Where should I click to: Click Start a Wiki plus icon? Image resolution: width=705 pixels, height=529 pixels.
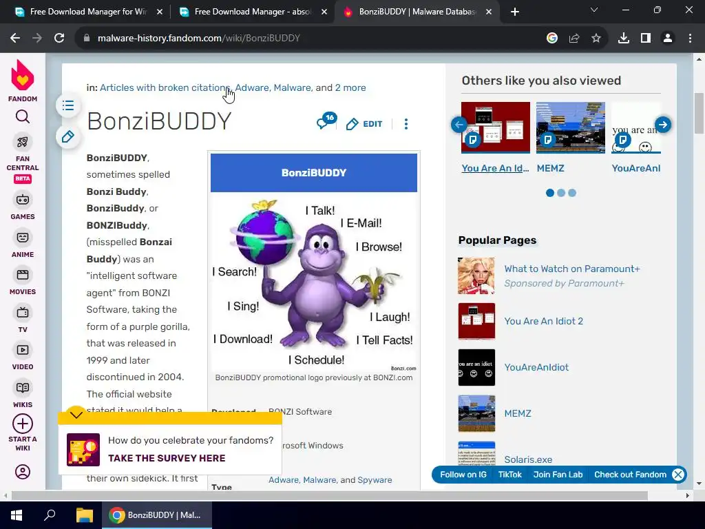pos(23,424)
